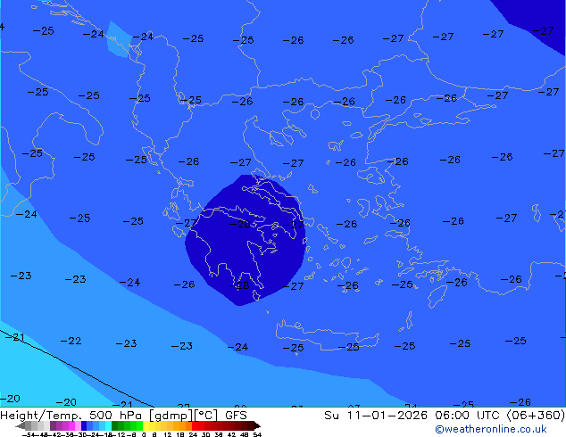
Task: Click the '[gdmp]' unit label
Action: [x=171, y=416]
